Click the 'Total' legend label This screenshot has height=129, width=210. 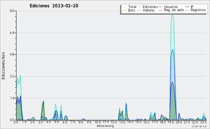point(132,7)
